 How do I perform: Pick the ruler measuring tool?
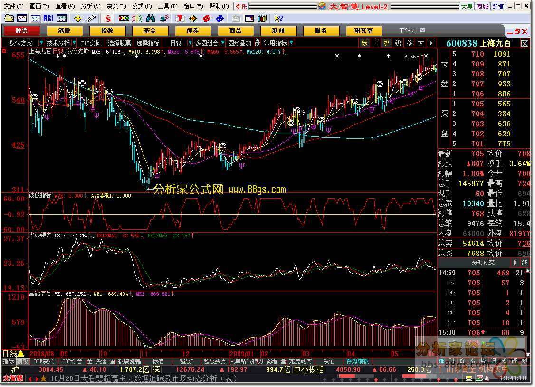click(x=91, y=18)
